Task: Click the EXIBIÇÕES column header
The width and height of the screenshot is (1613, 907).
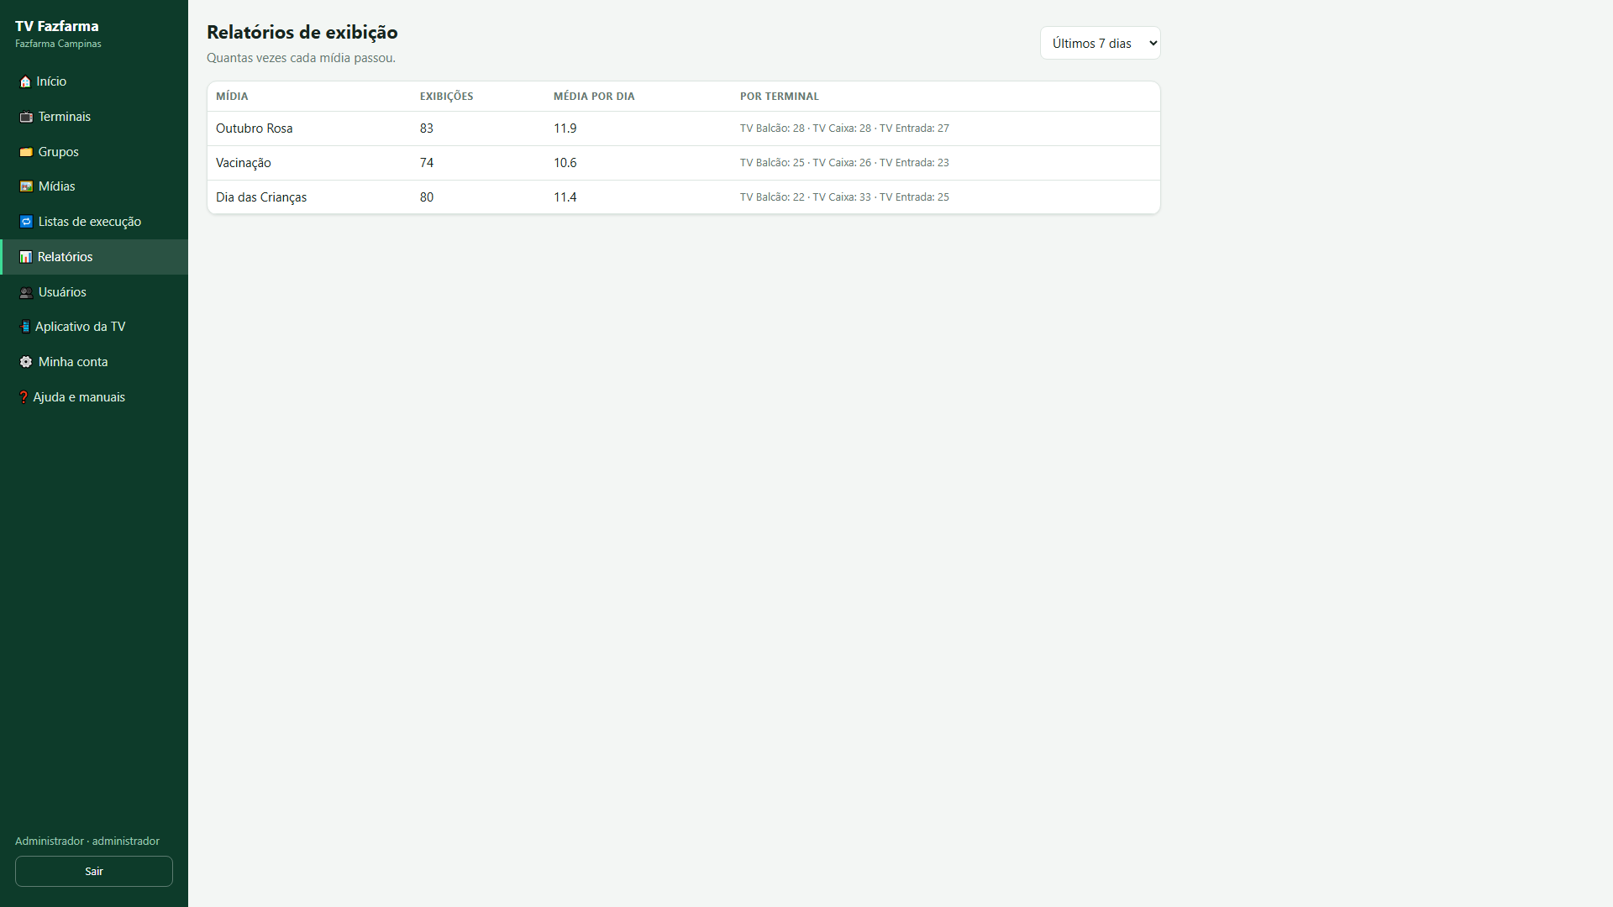Action: coord(447,97)
